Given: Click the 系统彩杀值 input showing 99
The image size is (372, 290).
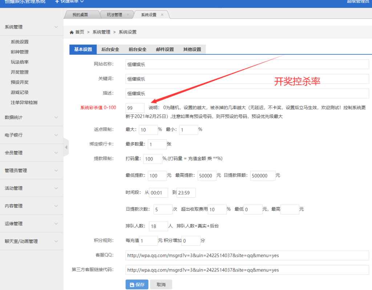Looking at the screenshot, I should coord(135,108).
